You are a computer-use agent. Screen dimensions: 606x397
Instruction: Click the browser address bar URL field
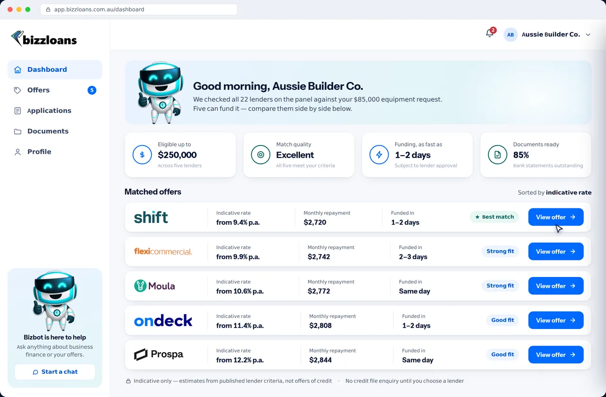click(139, 9)
